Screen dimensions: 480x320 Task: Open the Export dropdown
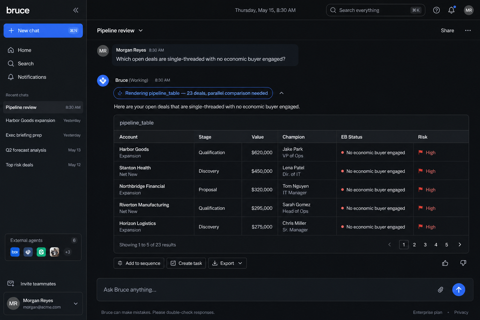227,263
